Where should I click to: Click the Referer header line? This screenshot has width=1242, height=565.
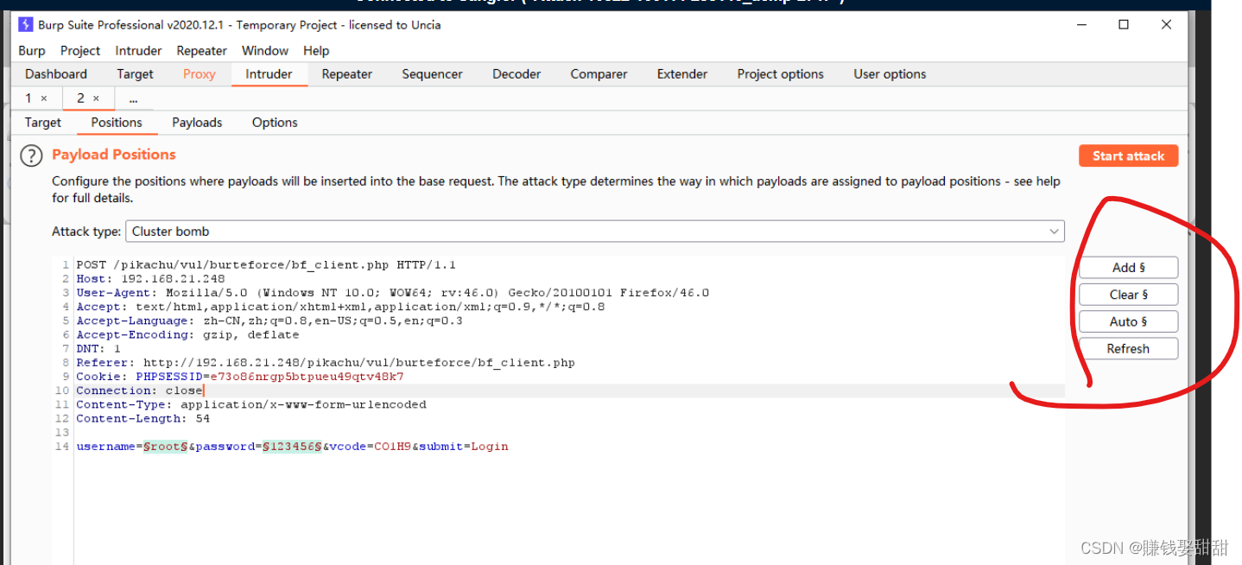pos(326,363)
